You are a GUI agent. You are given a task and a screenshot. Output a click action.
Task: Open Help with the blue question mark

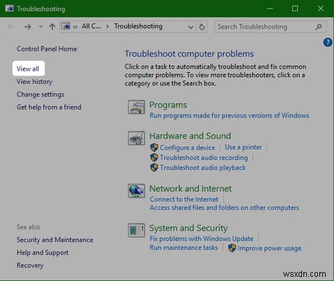point(328,42)
